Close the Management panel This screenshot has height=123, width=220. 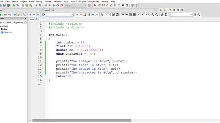[x=26, y=18]
